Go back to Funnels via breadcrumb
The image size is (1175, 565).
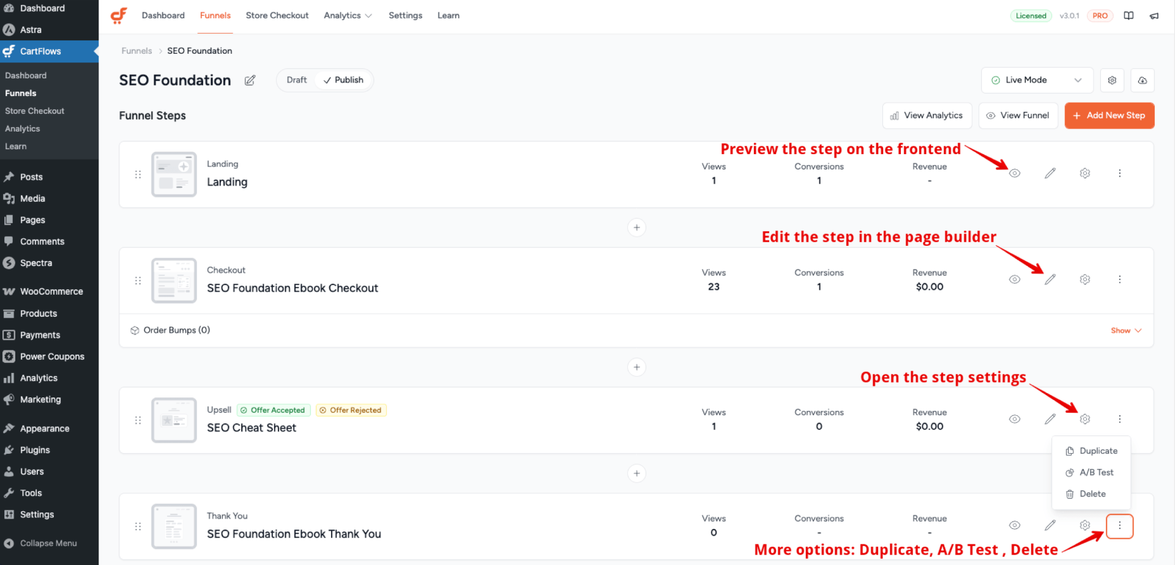136,51
